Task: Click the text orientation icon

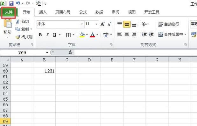Action: (144, 24)
